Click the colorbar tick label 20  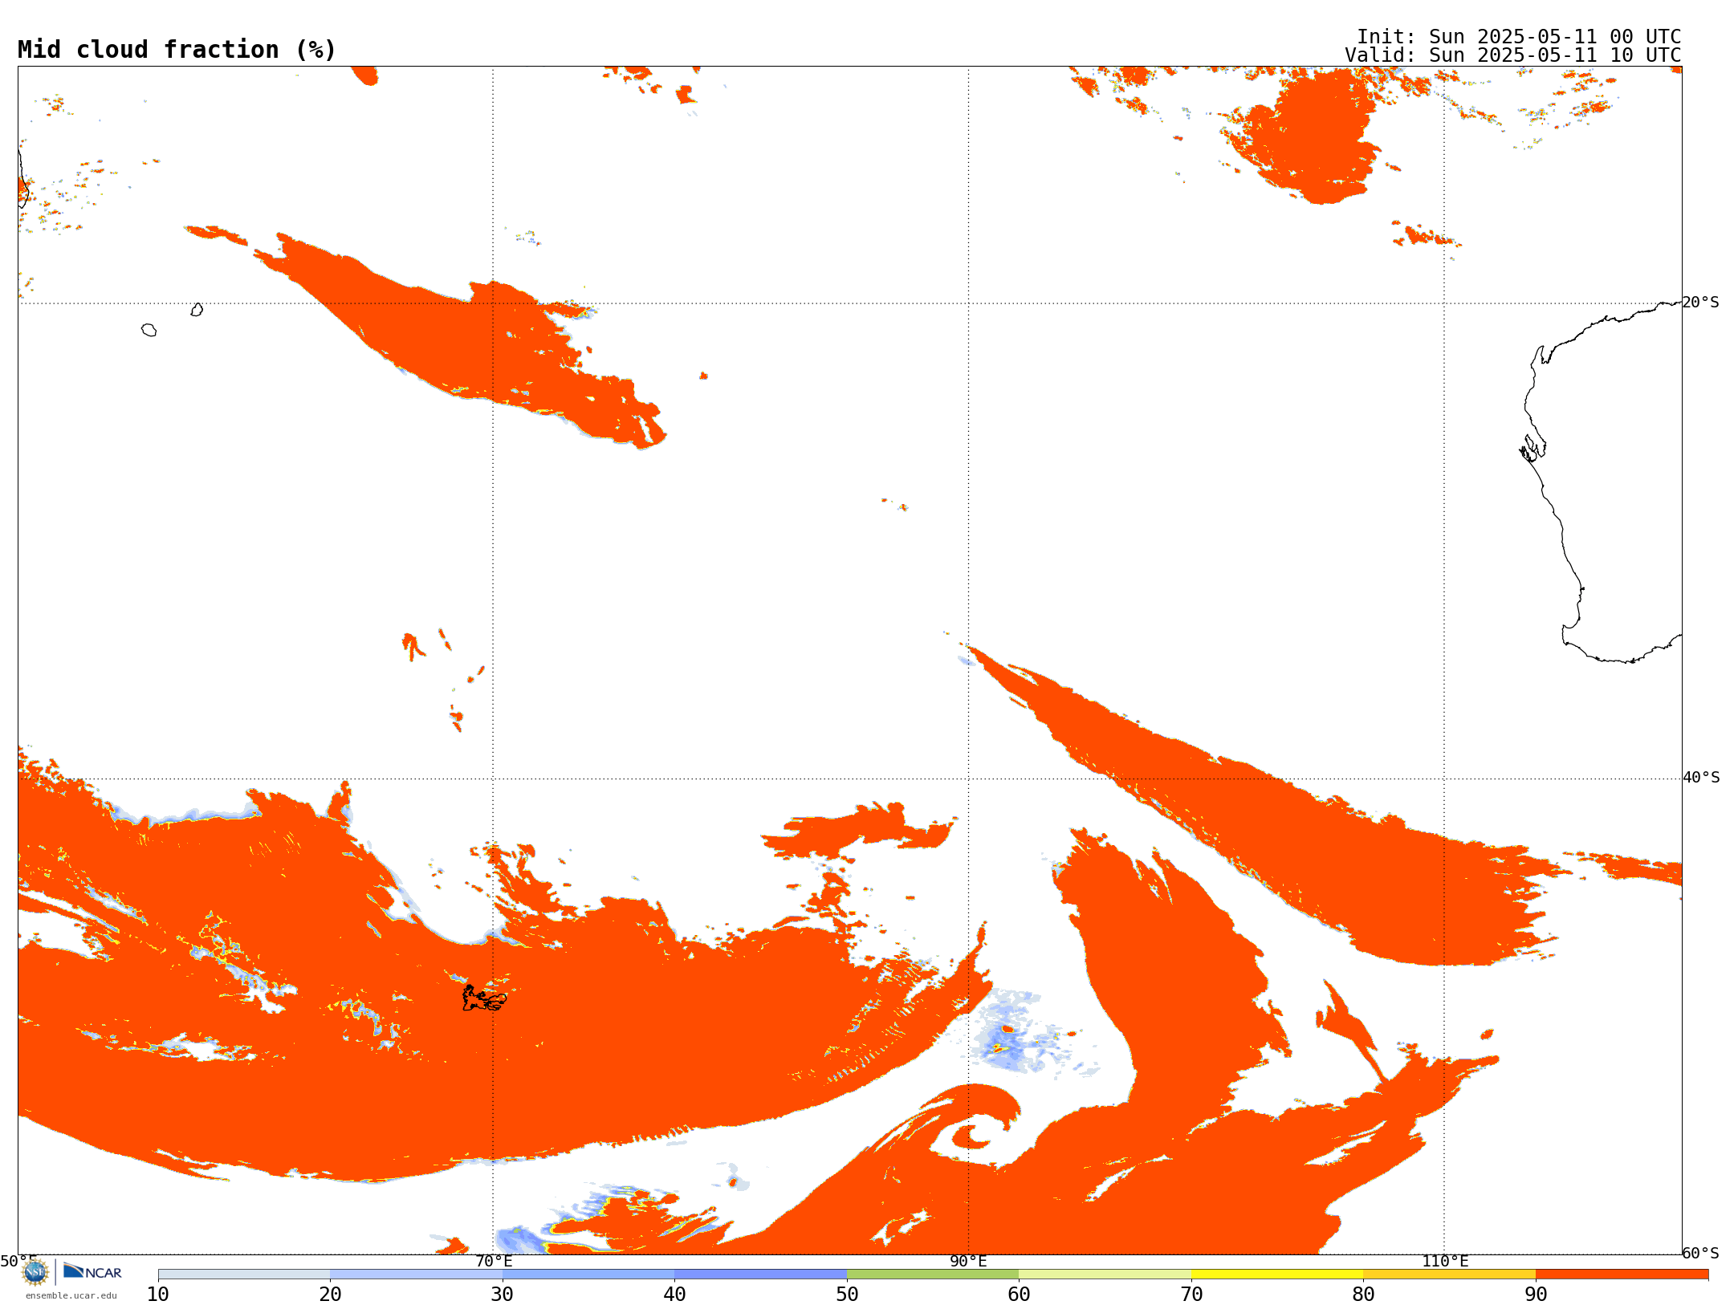coord(330,1295)
